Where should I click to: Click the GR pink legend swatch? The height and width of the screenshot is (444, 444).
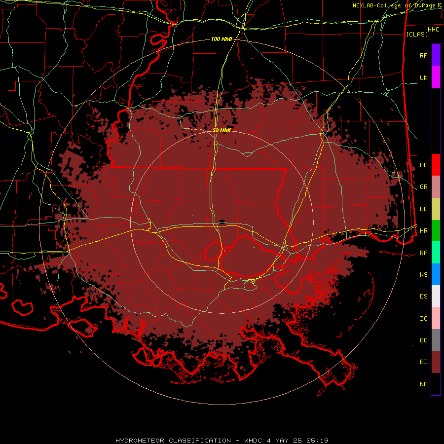436,187
